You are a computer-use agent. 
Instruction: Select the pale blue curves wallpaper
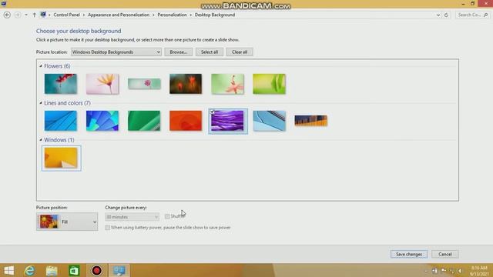coord(269,121)
